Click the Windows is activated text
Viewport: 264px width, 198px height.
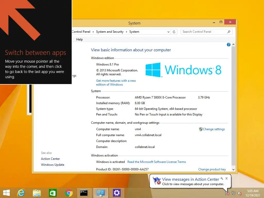(x=110, y=162)
